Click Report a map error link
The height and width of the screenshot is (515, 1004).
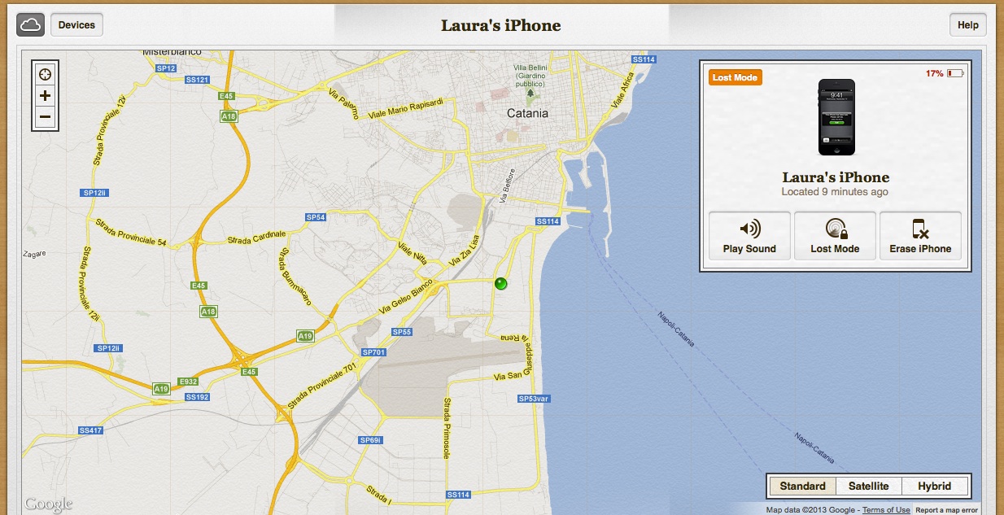[x=946, y=510]
